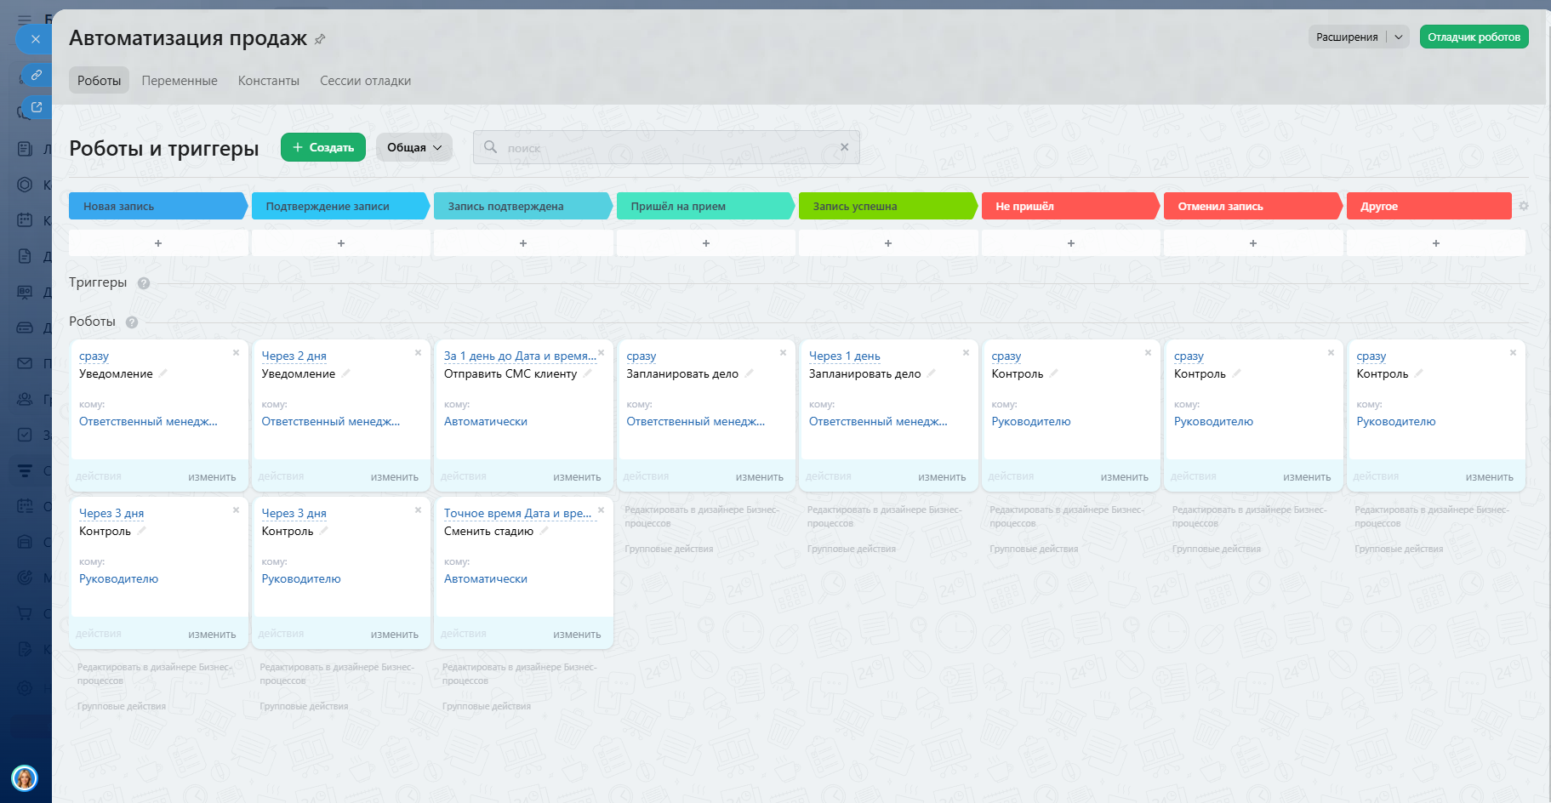Add a trigger under Пришёл на прием stage
This screenshot has width=1551, height=803.
pyautogui.click(x=706, y=243)
